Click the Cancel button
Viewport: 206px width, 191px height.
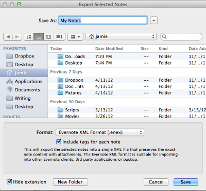(156, 182)
